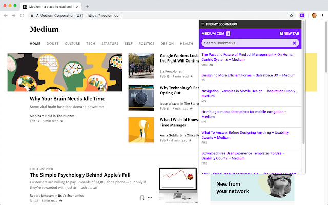Open the Find My Bookmarks hamburger menu
This screenshot has height=205, width=328.
(203, 24)
